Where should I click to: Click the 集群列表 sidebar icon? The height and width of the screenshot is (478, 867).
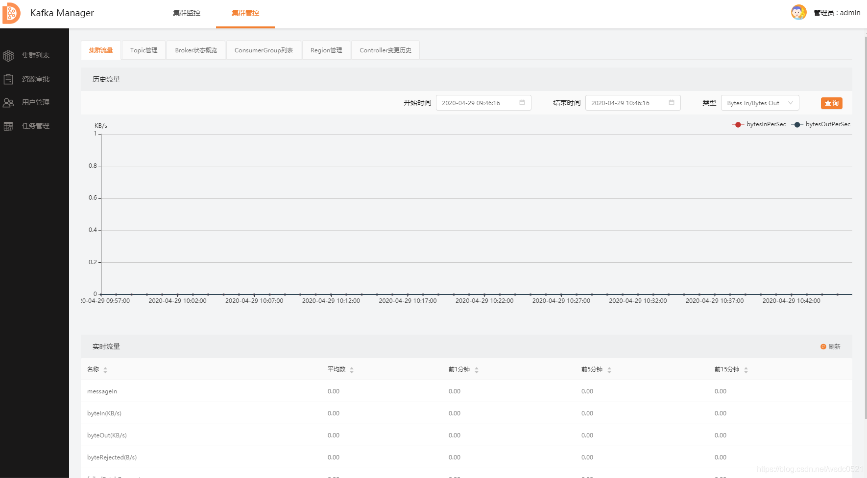[8, 56]
